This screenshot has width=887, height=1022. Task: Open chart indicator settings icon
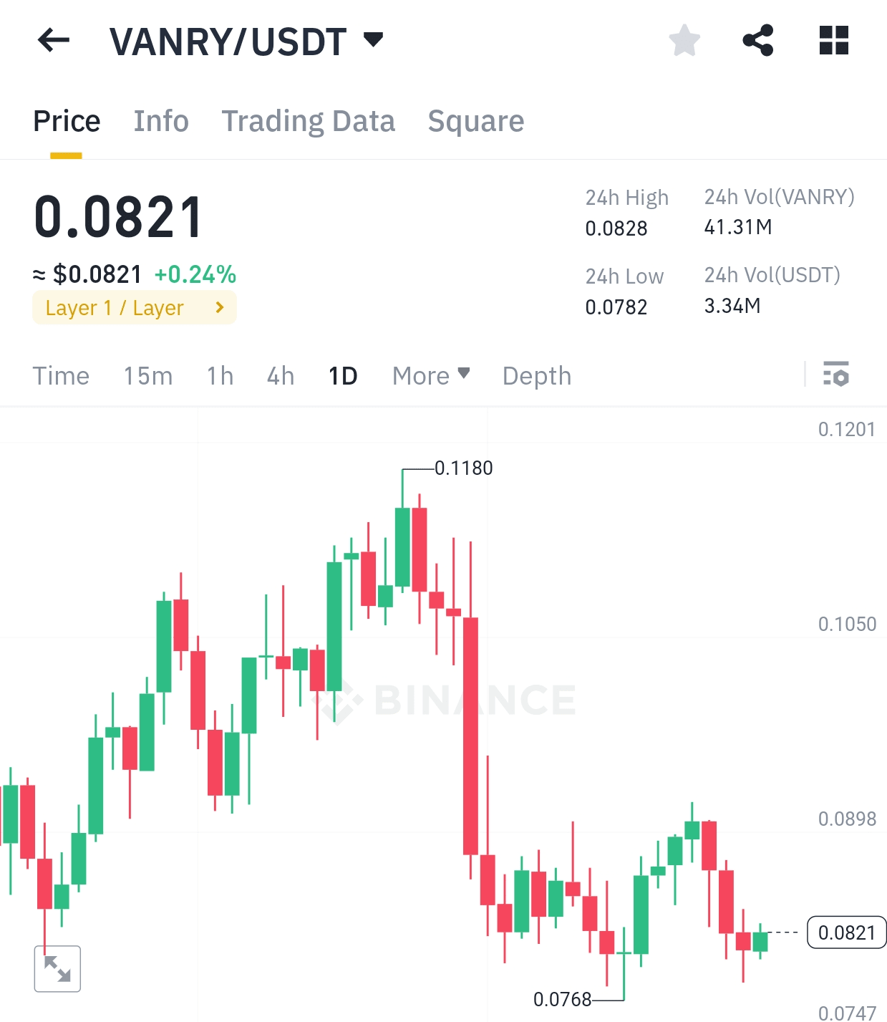[835, 375]
